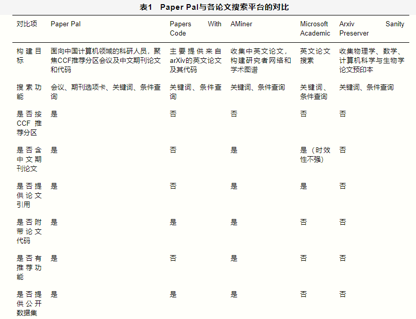Click the cell '主要提供来自arXiv的英文论文及其代码'

click(x=195, y=60)
